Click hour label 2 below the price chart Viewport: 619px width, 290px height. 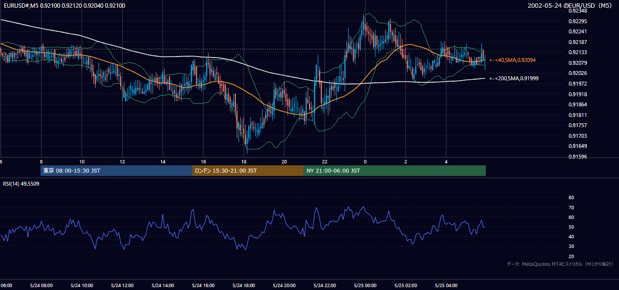pos(406,161)
